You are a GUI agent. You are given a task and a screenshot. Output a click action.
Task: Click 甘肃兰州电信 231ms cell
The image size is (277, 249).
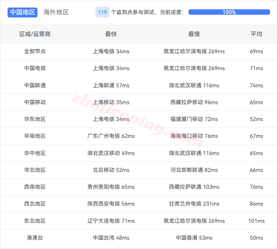pos(194,204)
